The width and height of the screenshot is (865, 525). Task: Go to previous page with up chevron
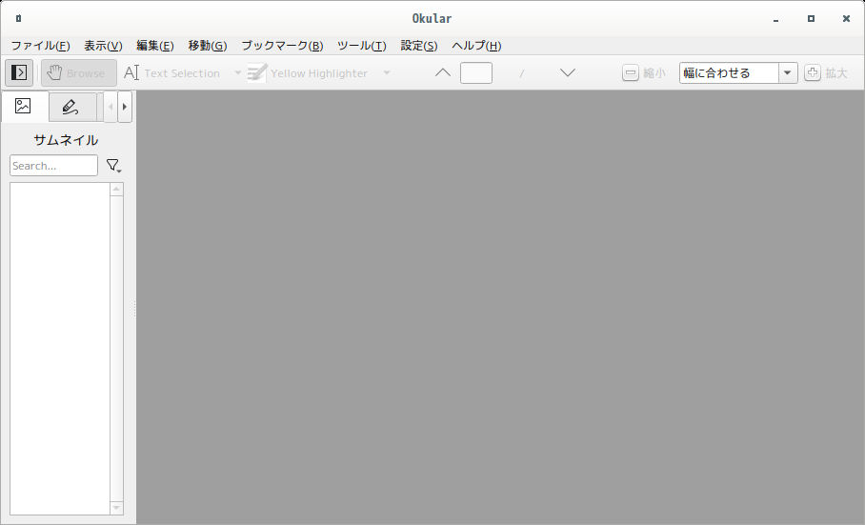(x=443, y=72)
